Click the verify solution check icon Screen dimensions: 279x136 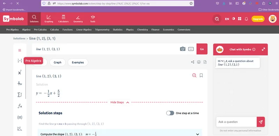pos(194,75)
